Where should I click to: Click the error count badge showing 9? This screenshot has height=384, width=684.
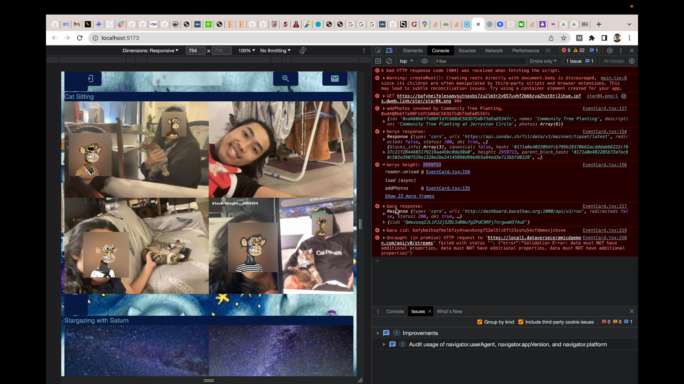coord(566,50)
